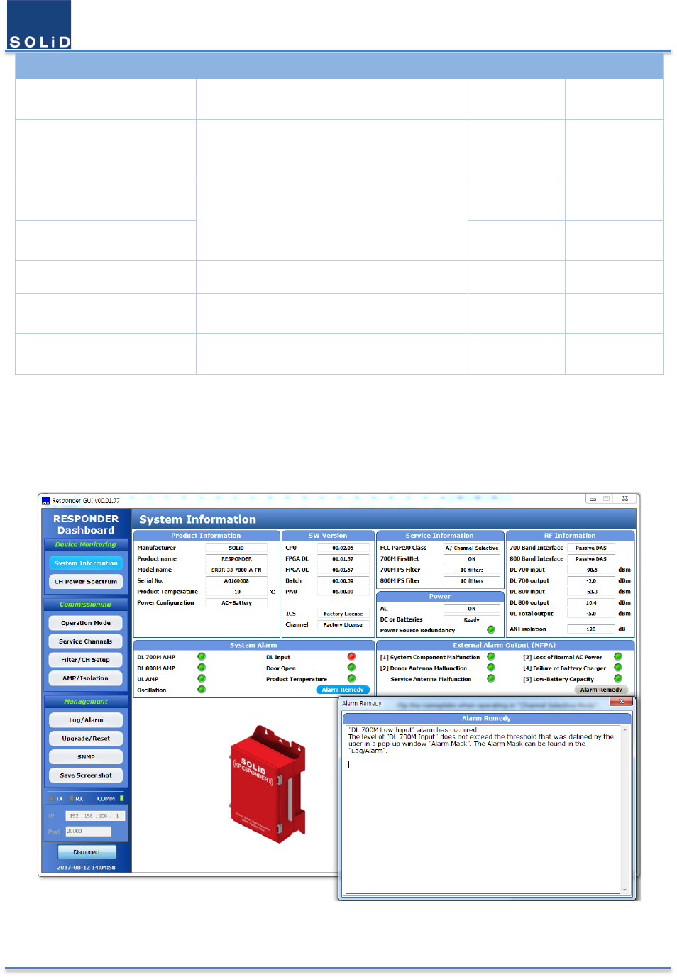The image size is (677, 977).
Task: Click the DC or Batteries Ready value
Action: (472, 620)
